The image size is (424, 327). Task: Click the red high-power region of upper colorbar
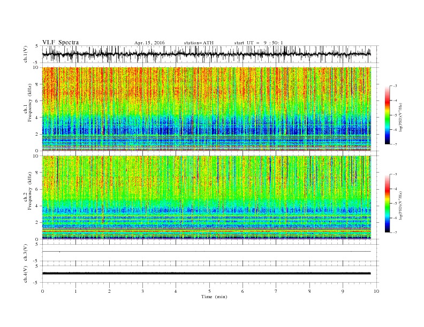(x=387, y=101)
